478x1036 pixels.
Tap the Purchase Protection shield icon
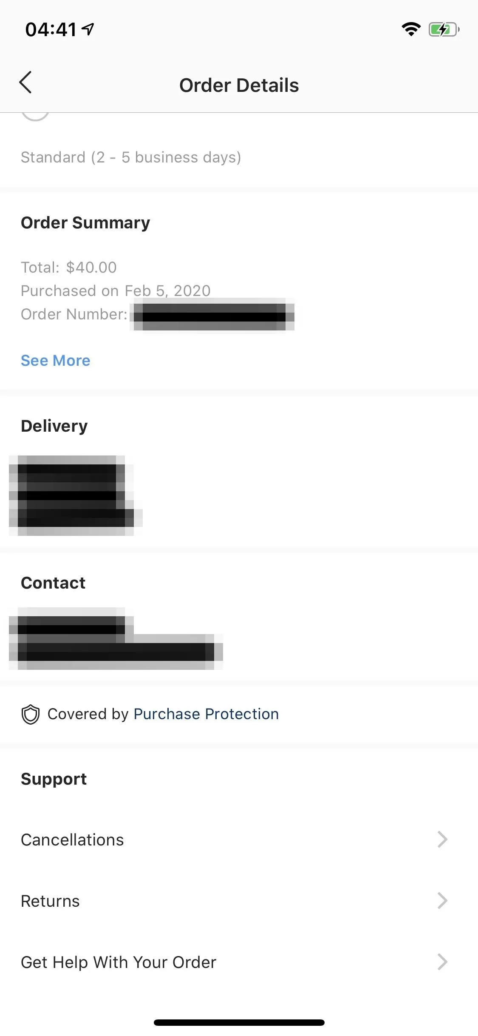tap(31, 714)
